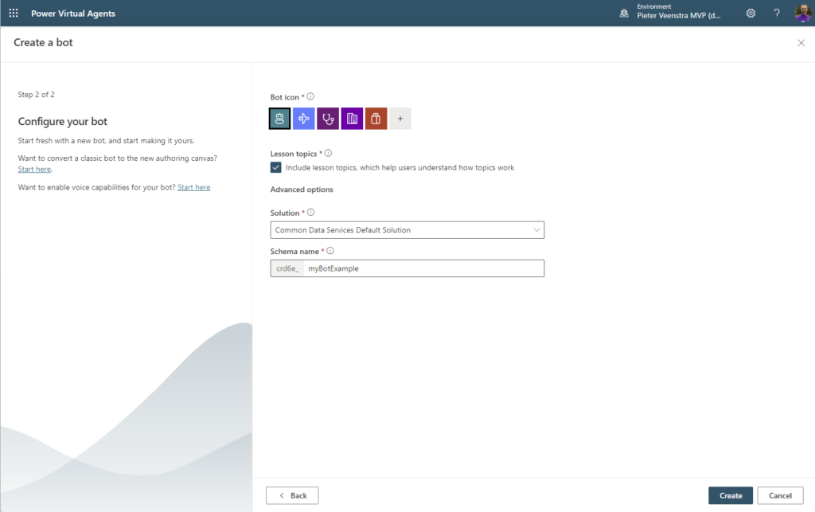815x512 pixels.
Task: Choose the stethoscope bot icon
Action: [328, 119]
